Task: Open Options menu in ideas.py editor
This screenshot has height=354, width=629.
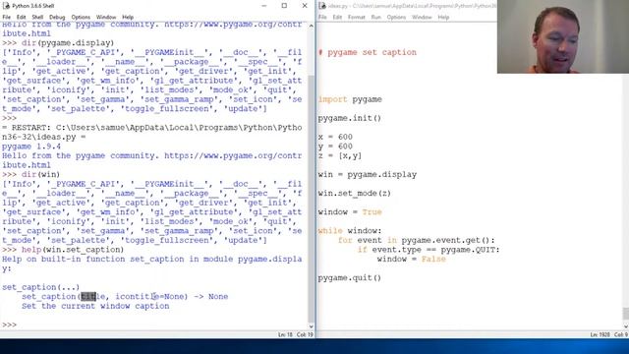Action: click(x=396, y=18)
